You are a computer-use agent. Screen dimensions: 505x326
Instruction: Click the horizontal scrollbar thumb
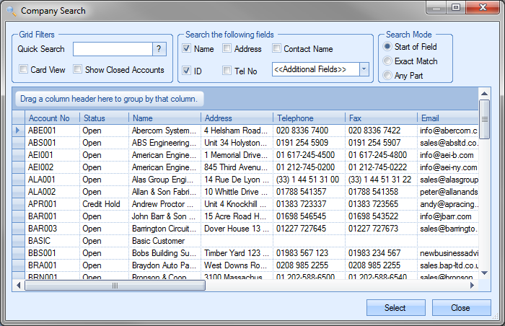pyautogui.click(x=113, y=286)
